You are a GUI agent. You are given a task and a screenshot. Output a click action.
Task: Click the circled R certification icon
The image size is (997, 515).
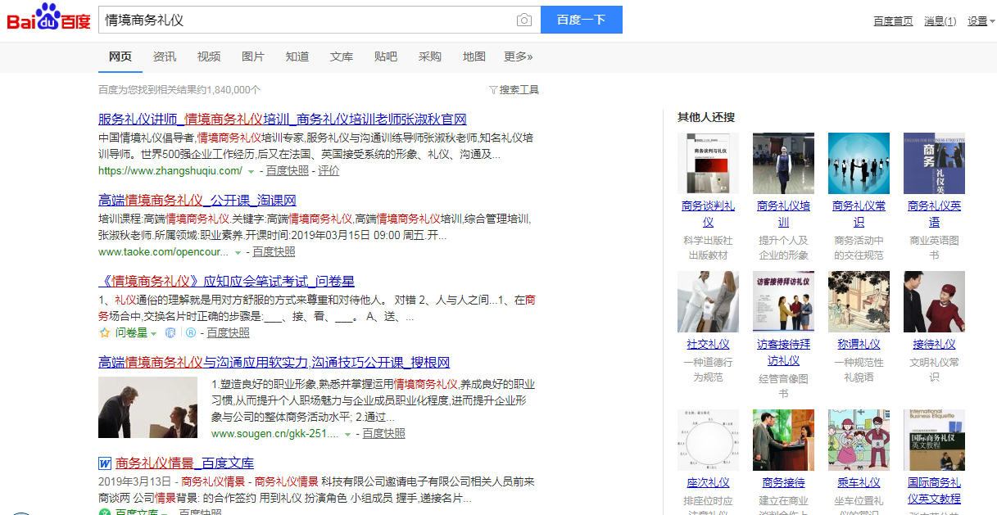pyautogui.click(x=191, y=332)
